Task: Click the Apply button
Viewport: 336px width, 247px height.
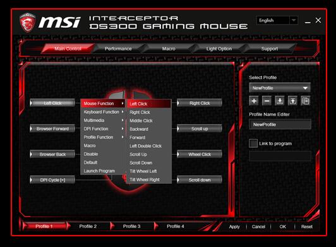Action: point(234,226)
